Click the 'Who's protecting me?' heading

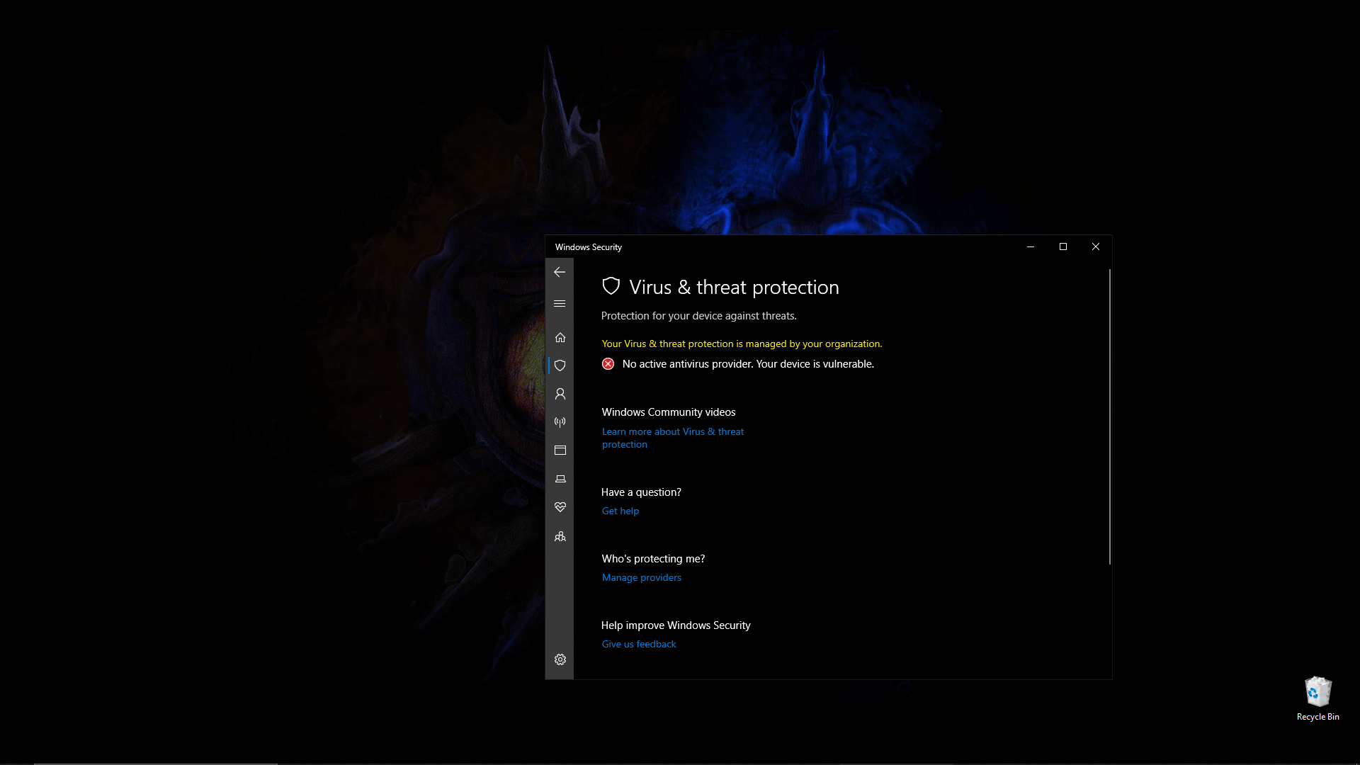[653, 559]
